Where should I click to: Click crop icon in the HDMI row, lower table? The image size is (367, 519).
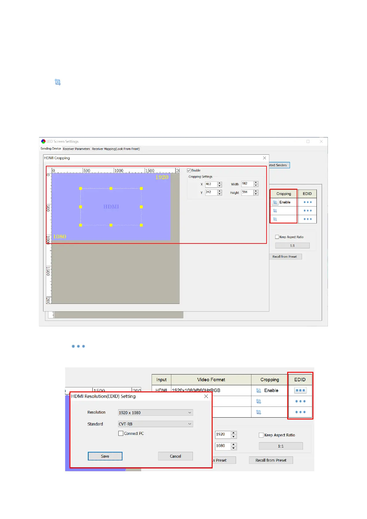(x=259, y=390)
